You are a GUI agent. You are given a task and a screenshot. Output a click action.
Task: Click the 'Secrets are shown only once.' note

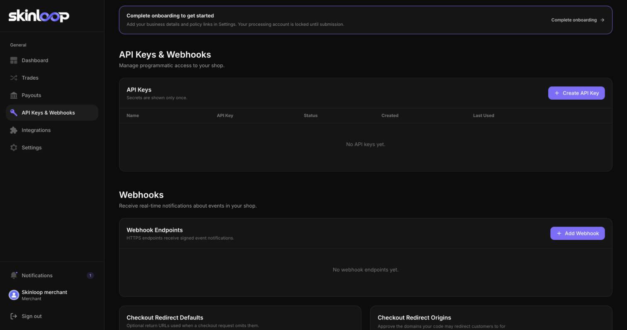point(157,98)
